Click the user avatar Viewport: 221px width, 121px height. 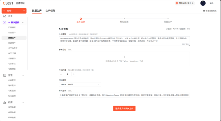pos(203,3)
